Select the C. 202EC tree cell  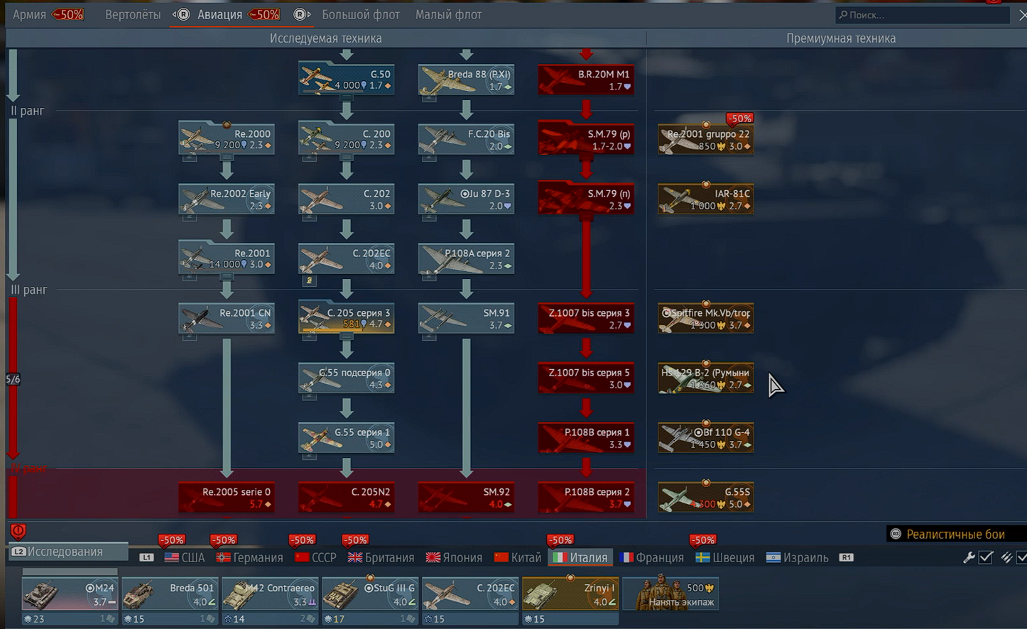coord(347,259)
